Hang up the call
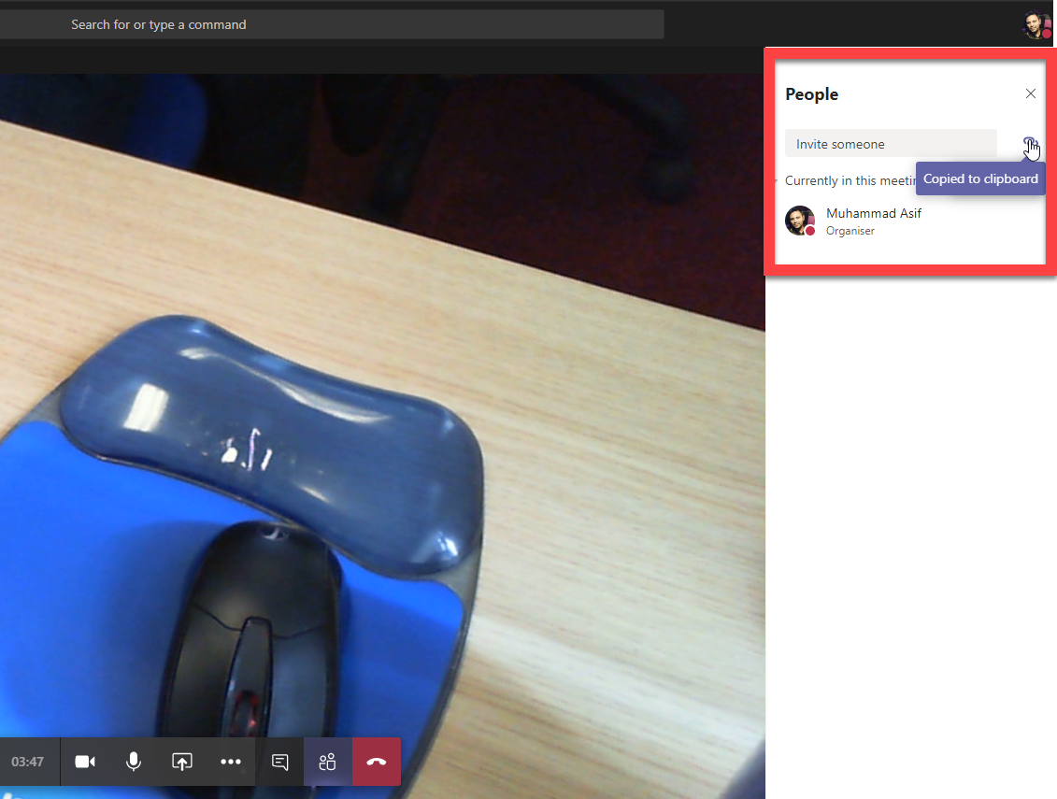 point(376,762)
